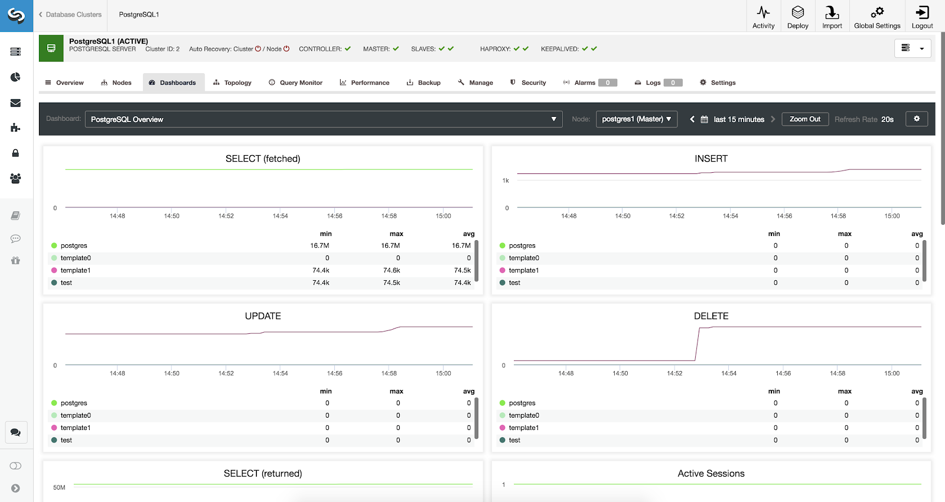This screenshot has height=502, width=945.
Task: Open clusters list sidebar icon
Action: click(16, 52)
